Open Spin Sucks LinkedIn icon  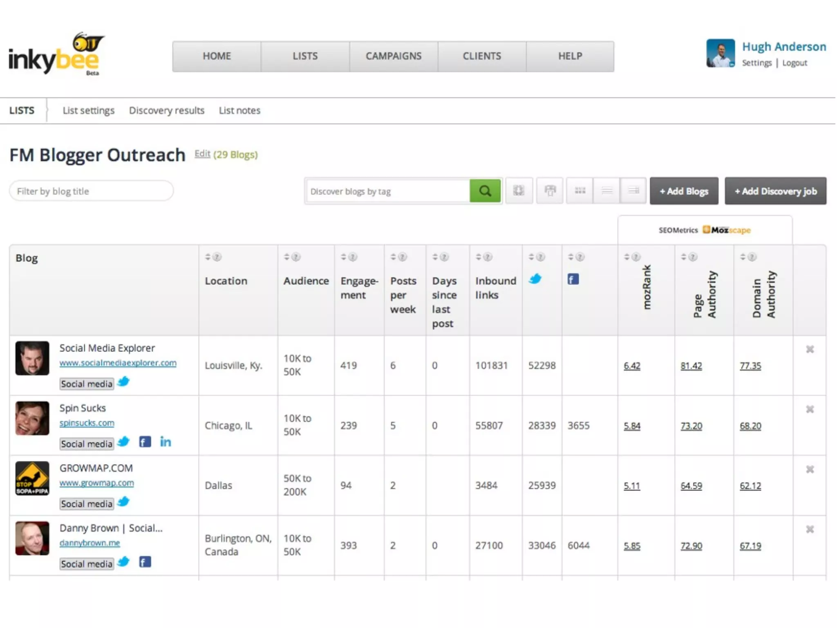click(x=166, y=442)
